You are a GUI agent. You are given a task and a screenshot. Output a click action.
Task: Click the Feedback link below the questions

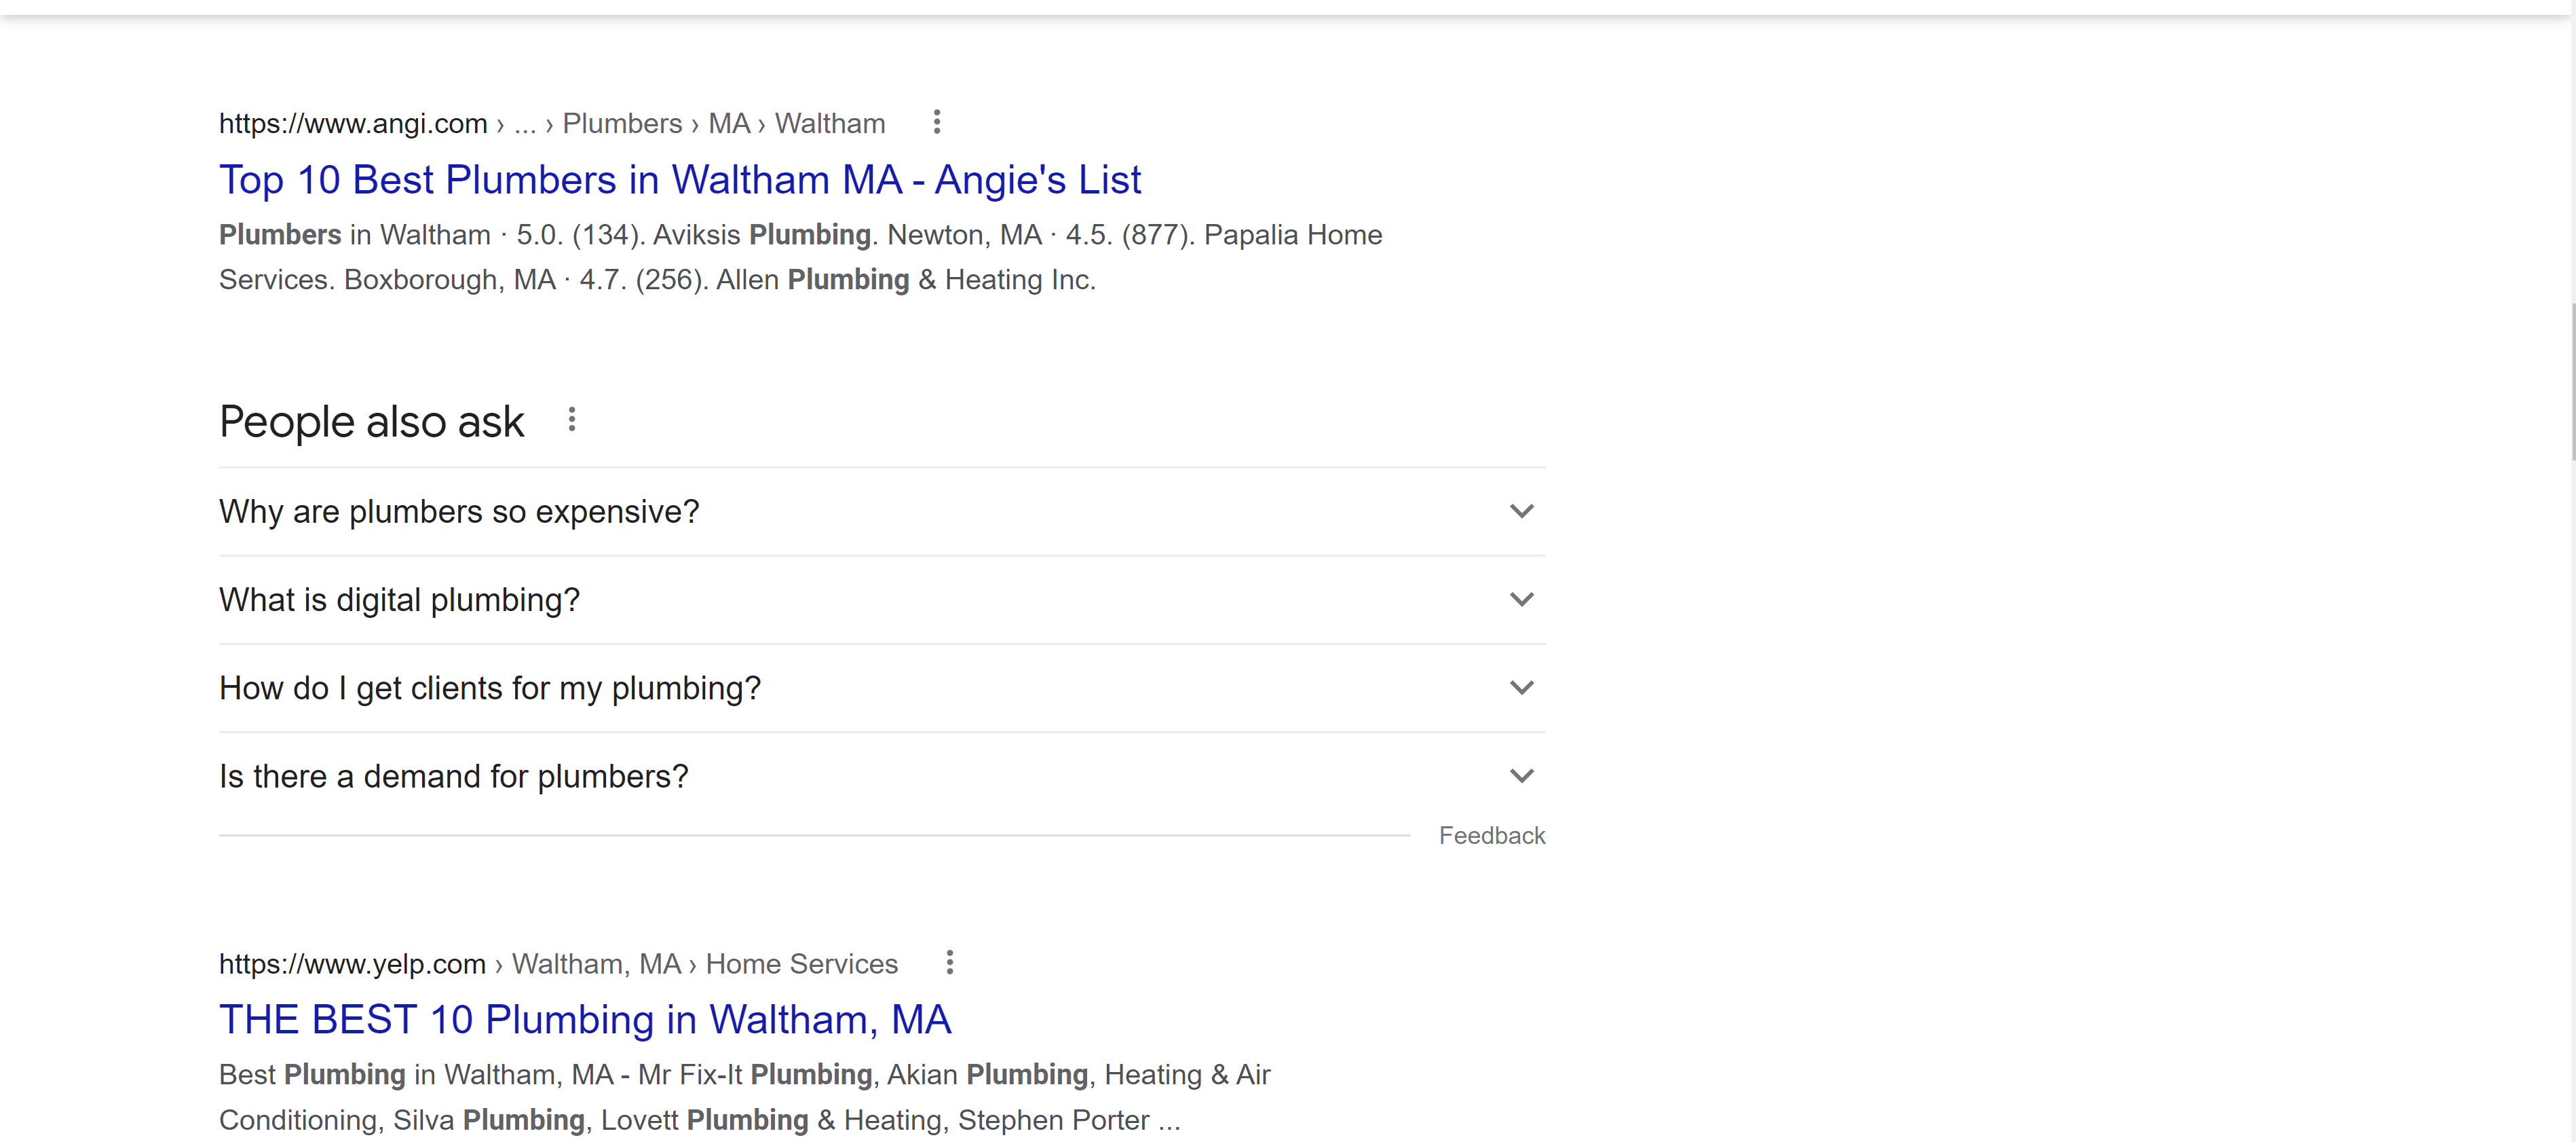pos(1492,836)
